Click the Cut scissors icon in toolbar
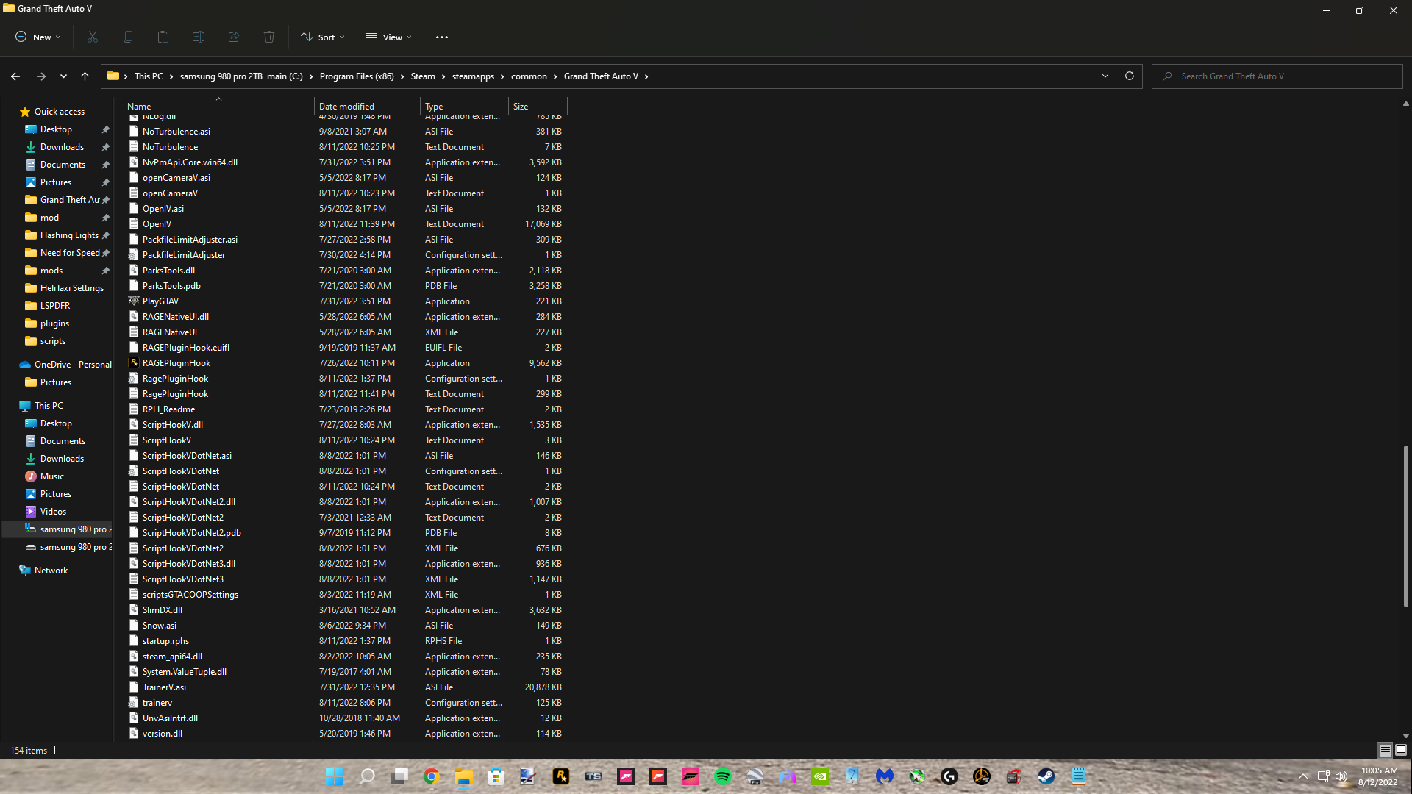Viewport: 1412px width, 794px height. pos(93,37)
